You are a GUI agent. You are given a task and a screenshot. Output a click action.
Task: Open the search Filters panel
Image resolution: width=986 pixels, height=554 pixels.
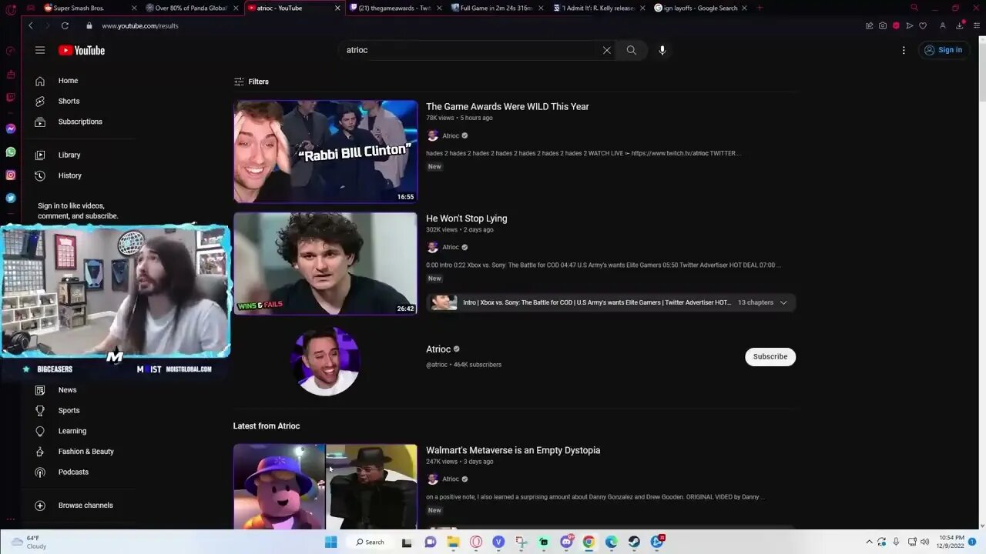pyautogui.click(x=251, y=82)
